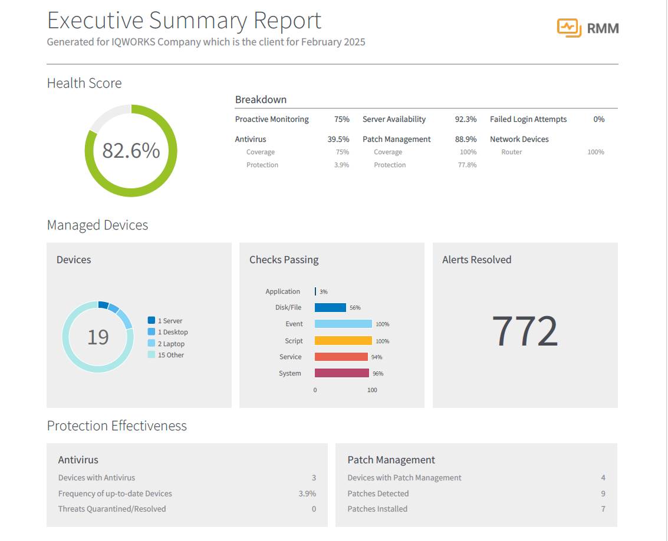This screenshot has width=668, height=541.
Task: Click the Laptop legend color square
Action: tap(152, 343)
